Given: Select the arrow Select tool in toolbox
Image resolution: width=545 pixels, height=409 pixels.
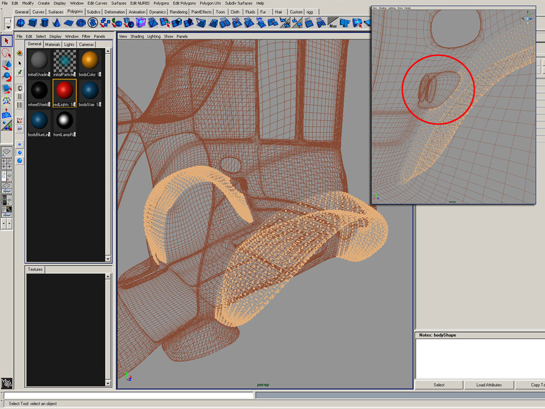Looking at the screenshot, I should tap(7, 41).
